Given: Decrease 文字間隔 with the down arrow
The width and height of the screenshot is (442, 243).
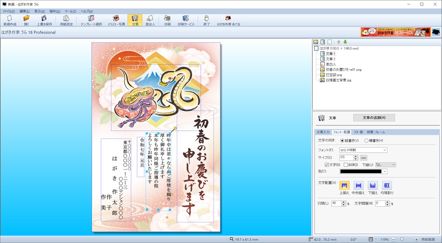Looking at the screenshot, I should [387, 205].
